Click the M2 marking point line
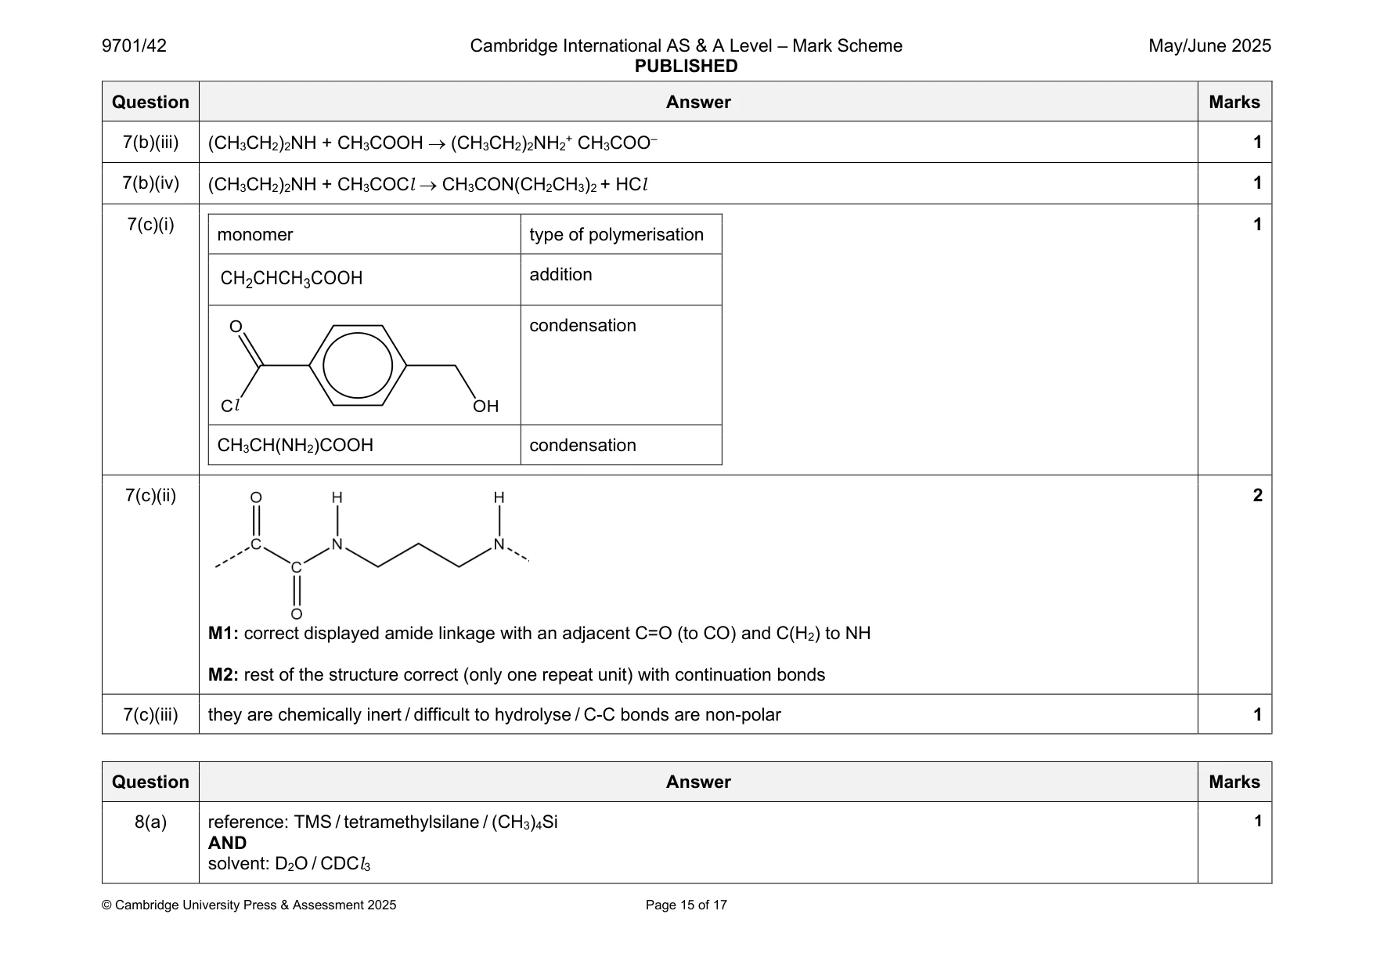This screenshot has height=972, width=1373. point(517,675)
